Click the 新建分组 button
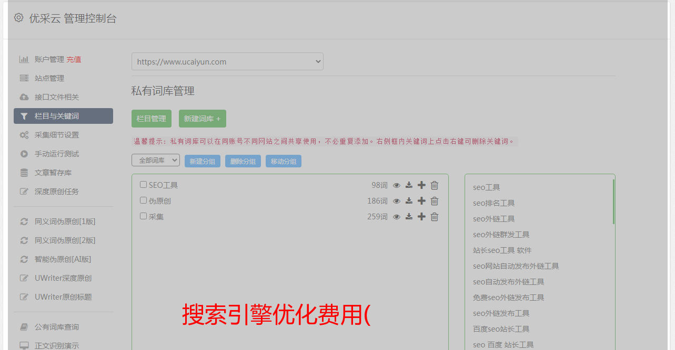 [x=203, y=162]
